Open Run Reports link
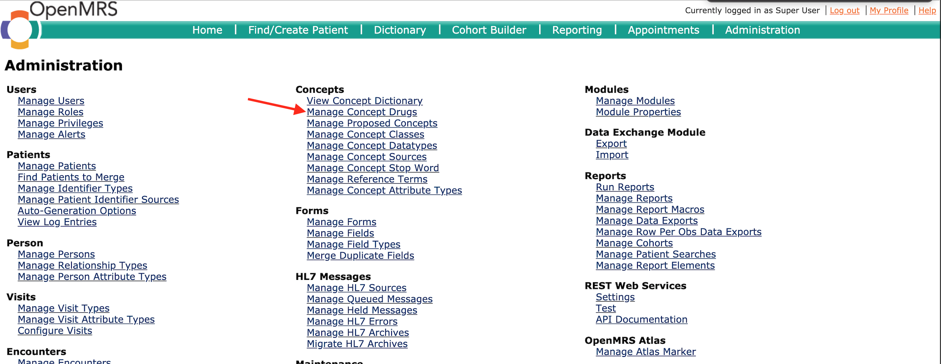This screenshot has height=364, width=941. [x=625, y=187]
